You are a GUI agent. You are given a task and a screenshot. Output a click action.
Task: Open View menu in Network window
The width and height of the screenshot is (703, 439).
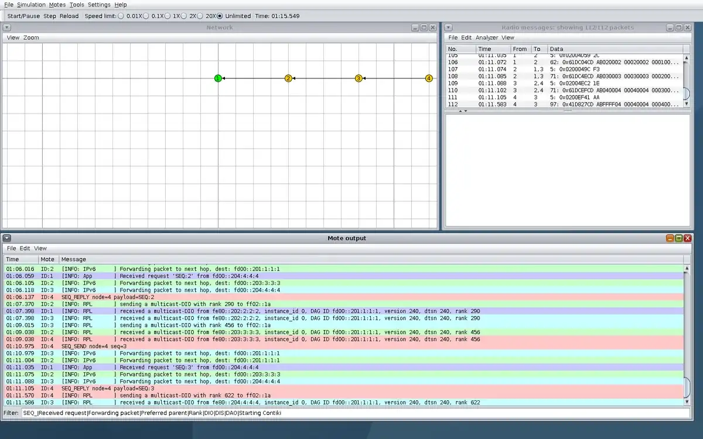click(x=13, y=37)
